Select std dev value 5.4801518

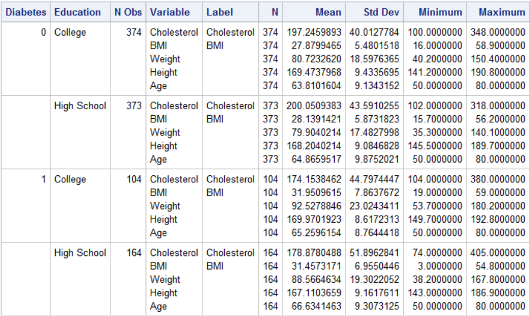click(x=377, y=46)
